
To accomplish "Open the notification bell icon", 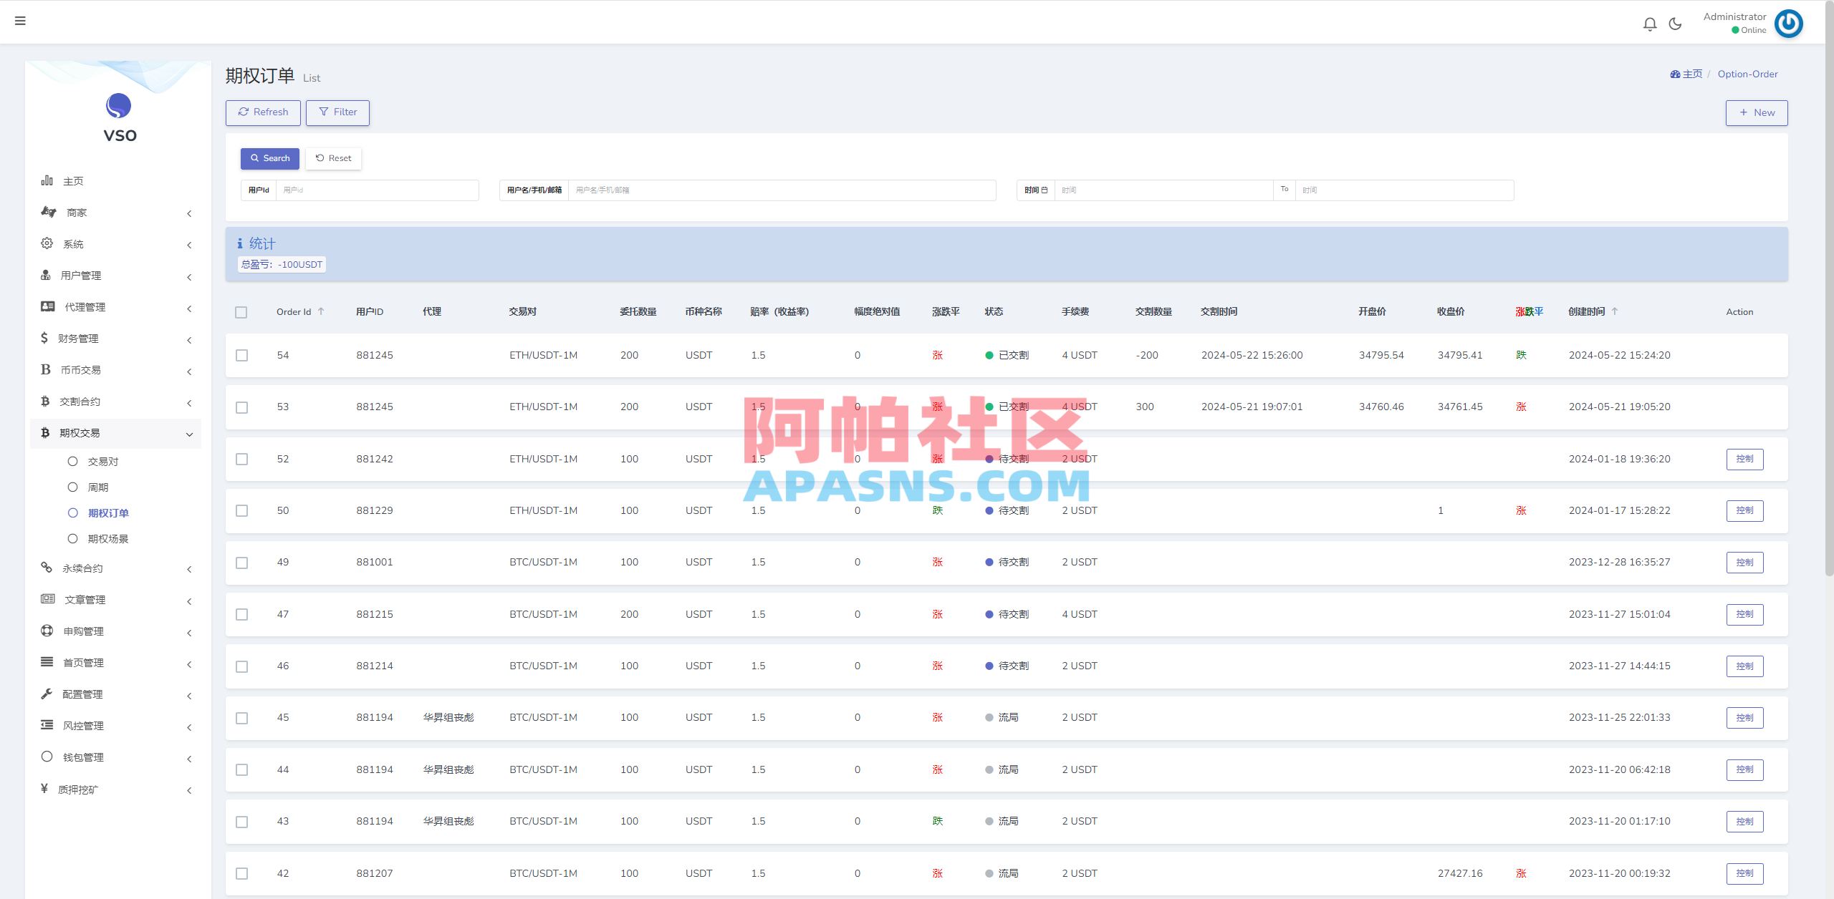I will [x=1649, y=23].
